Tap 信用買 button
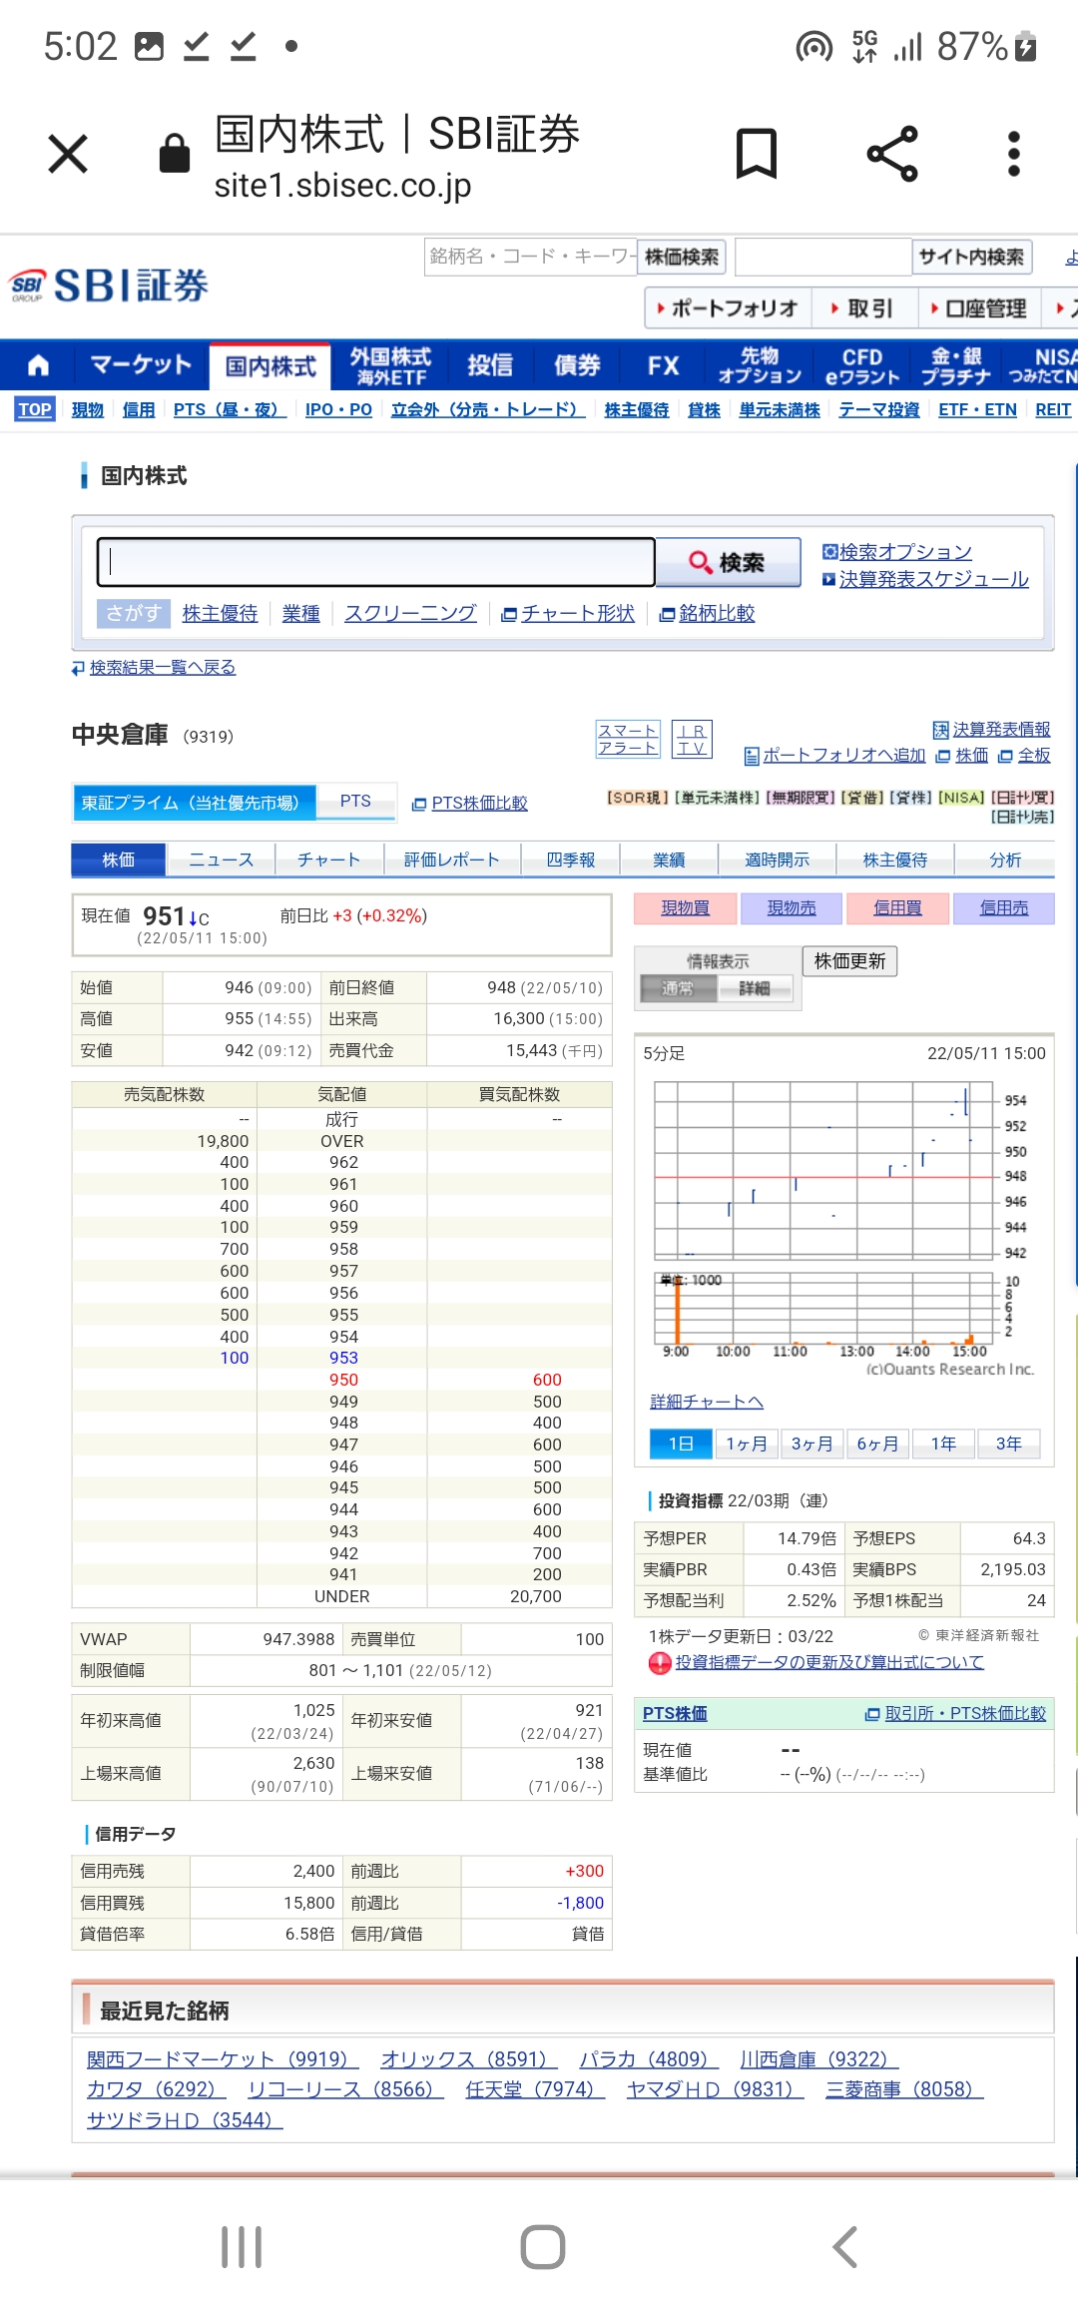Image resolution: width=1078 pixels, height=2312 pixels. 897,907
